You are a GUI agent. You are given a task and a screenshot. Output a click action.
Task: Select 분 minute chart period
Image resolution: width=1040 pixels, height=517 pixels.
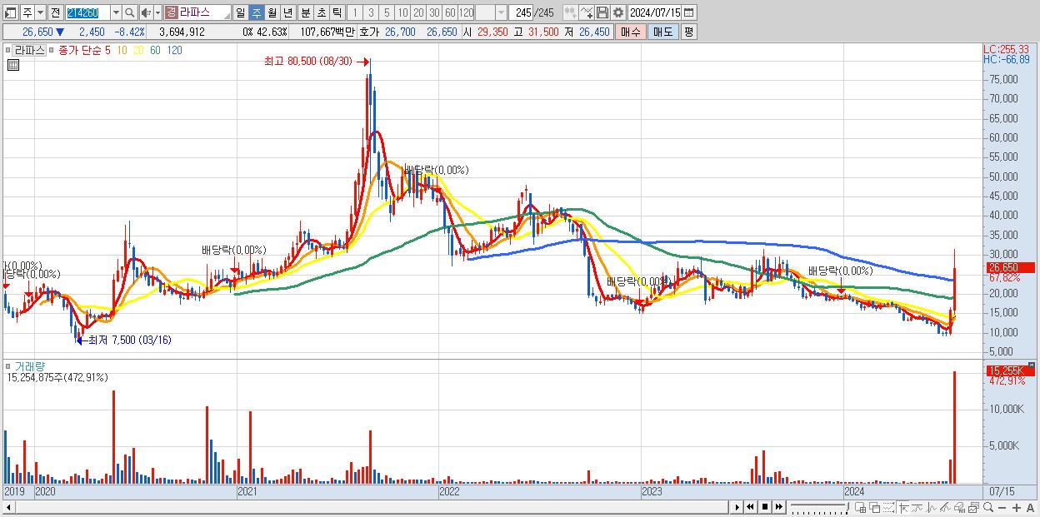(306, 12)
